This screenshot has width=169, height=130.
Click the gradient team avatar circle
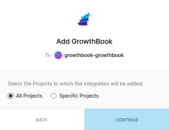[58, 55]
